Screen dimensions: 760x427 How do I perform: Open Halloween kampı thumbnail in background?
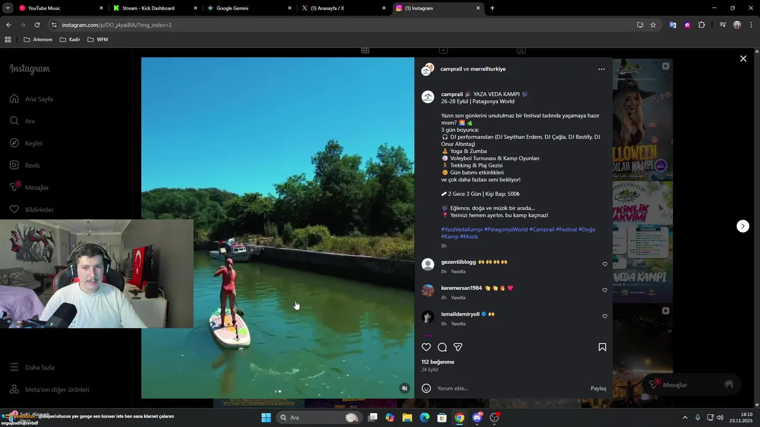pos(642,119)
